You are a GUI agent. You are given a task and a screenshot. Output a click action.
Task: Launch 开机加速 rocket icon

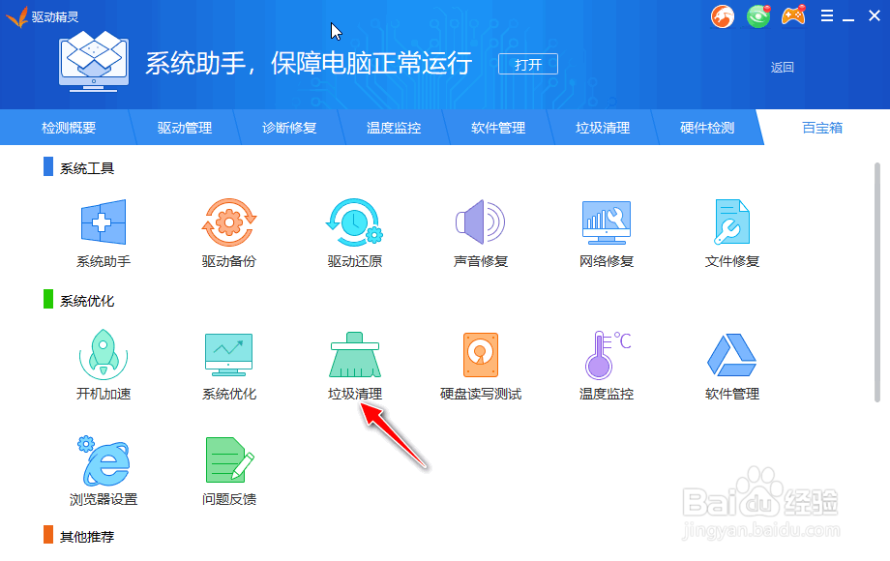point(104,355)
